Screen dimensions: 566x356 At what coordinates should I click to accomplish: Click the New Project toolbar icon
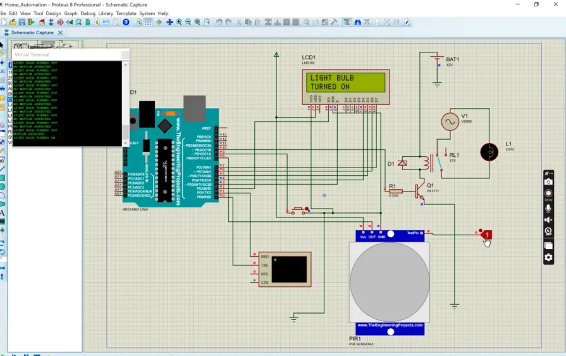coord(4,22)
